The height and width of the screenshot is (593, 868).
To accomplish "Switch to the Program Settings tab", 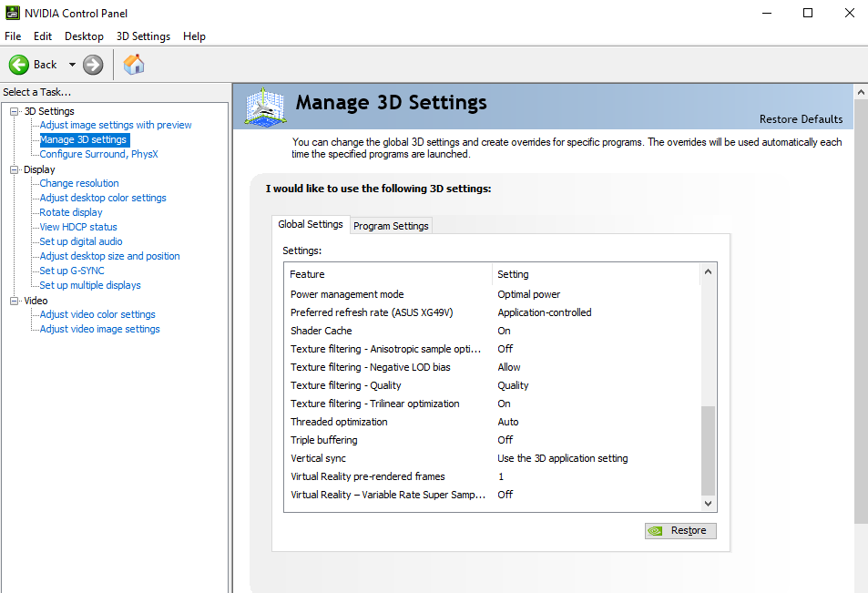I will (x=391, y=226).
